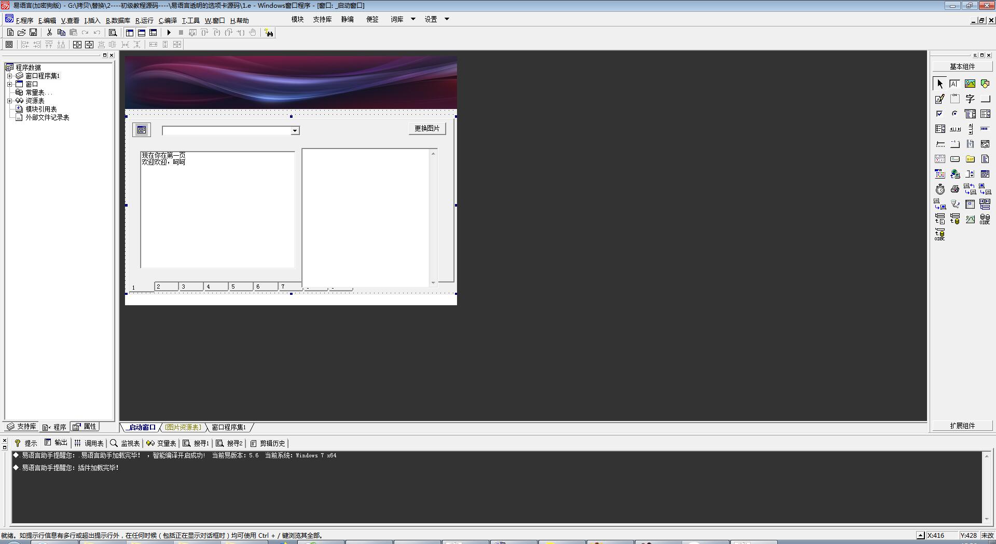Select the DIR directory box component icon
Viewport: 996px width, 544px height.
click(970, 159)
